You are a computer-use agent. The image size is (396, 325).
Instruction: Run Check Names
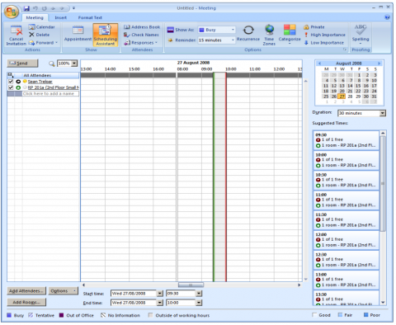(141, 35)
